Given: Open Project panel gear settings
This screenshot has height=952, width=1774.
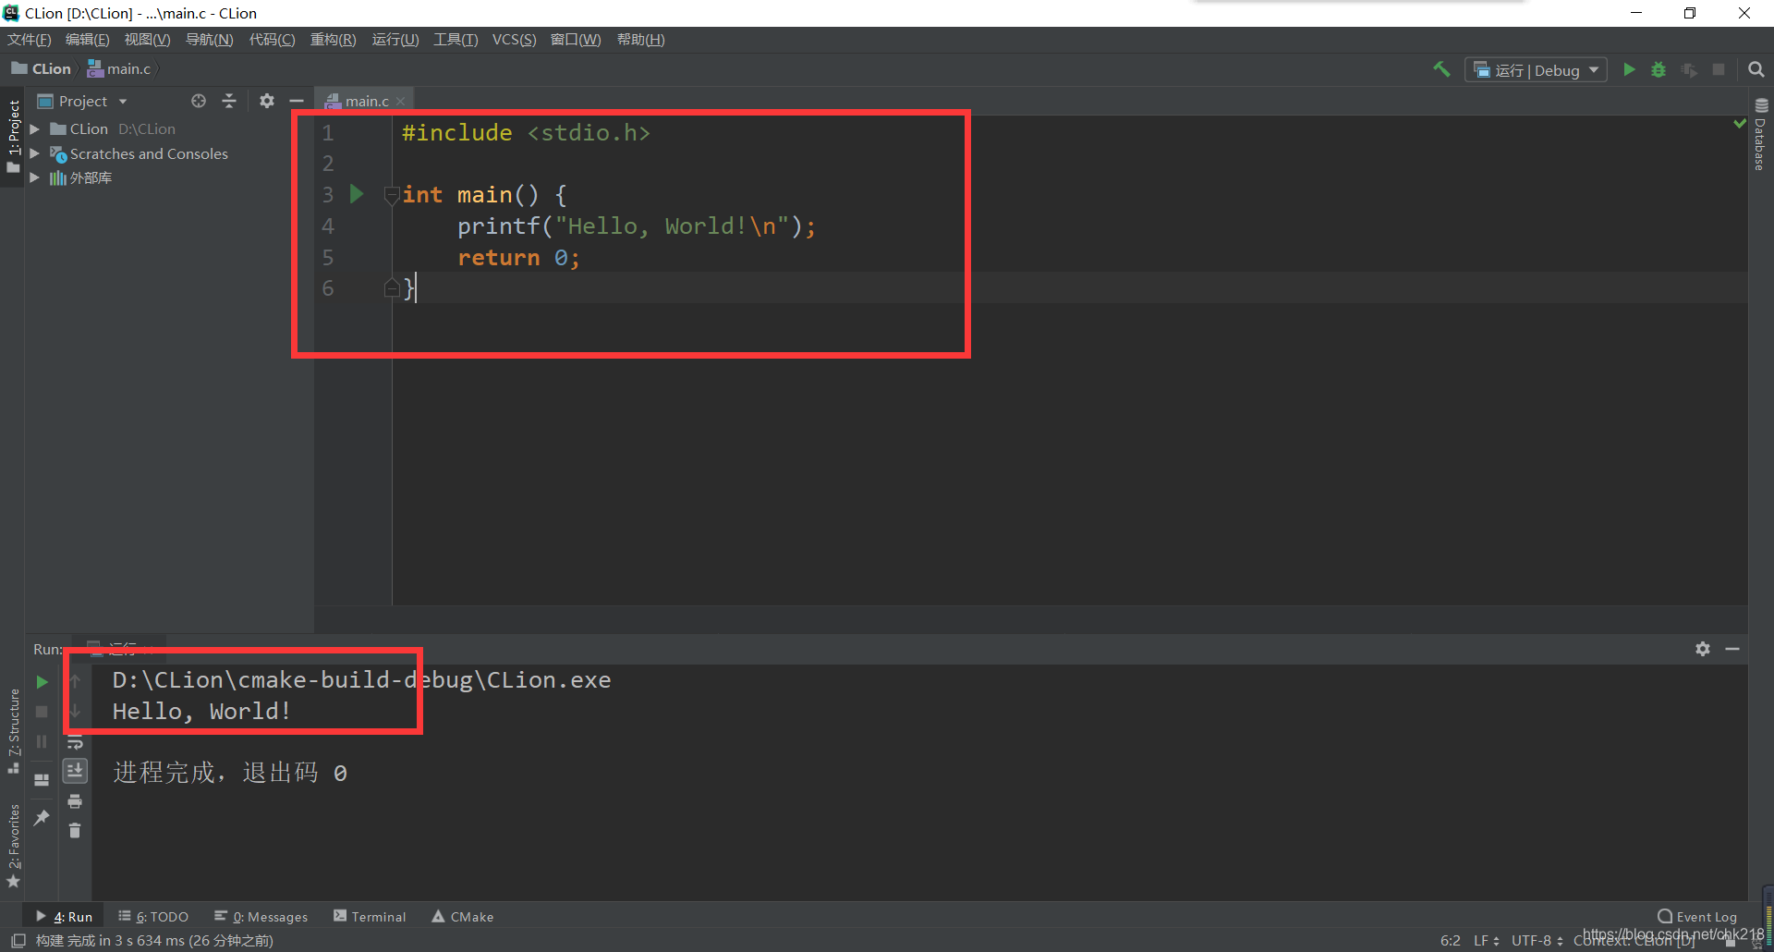Looking at the screenshot, I should click(267, 101).
